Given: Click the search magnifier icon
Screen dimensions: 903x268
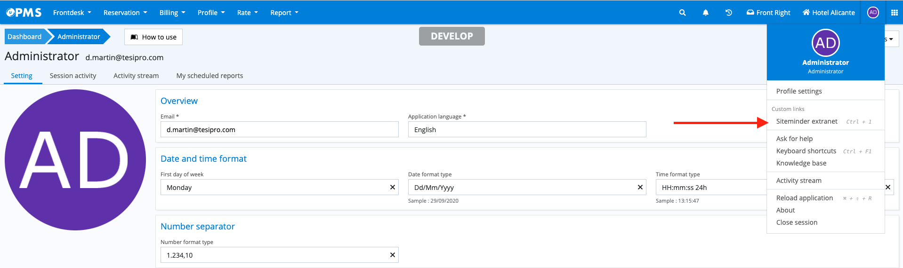Looking at the screenshot, I should (x=682, y=13).
